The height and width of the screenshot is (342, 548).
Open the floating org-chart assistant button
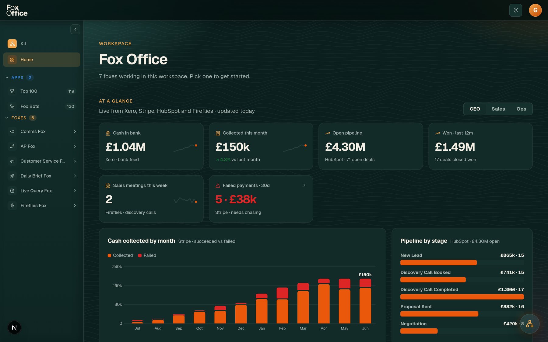529,324
